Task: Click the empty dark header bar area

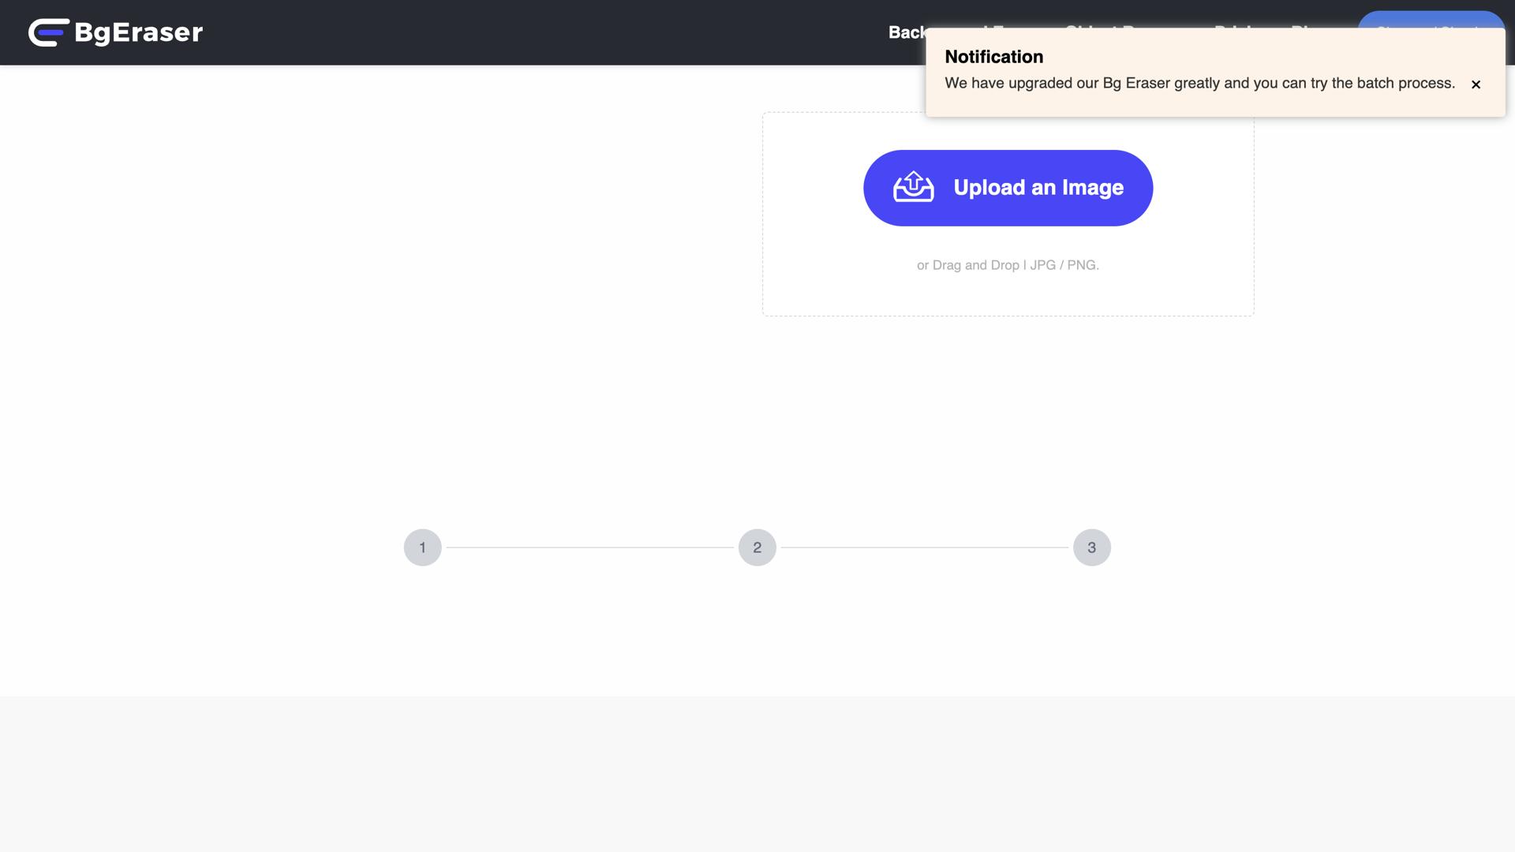Action: pyautogui.click(x=544, y=32)
